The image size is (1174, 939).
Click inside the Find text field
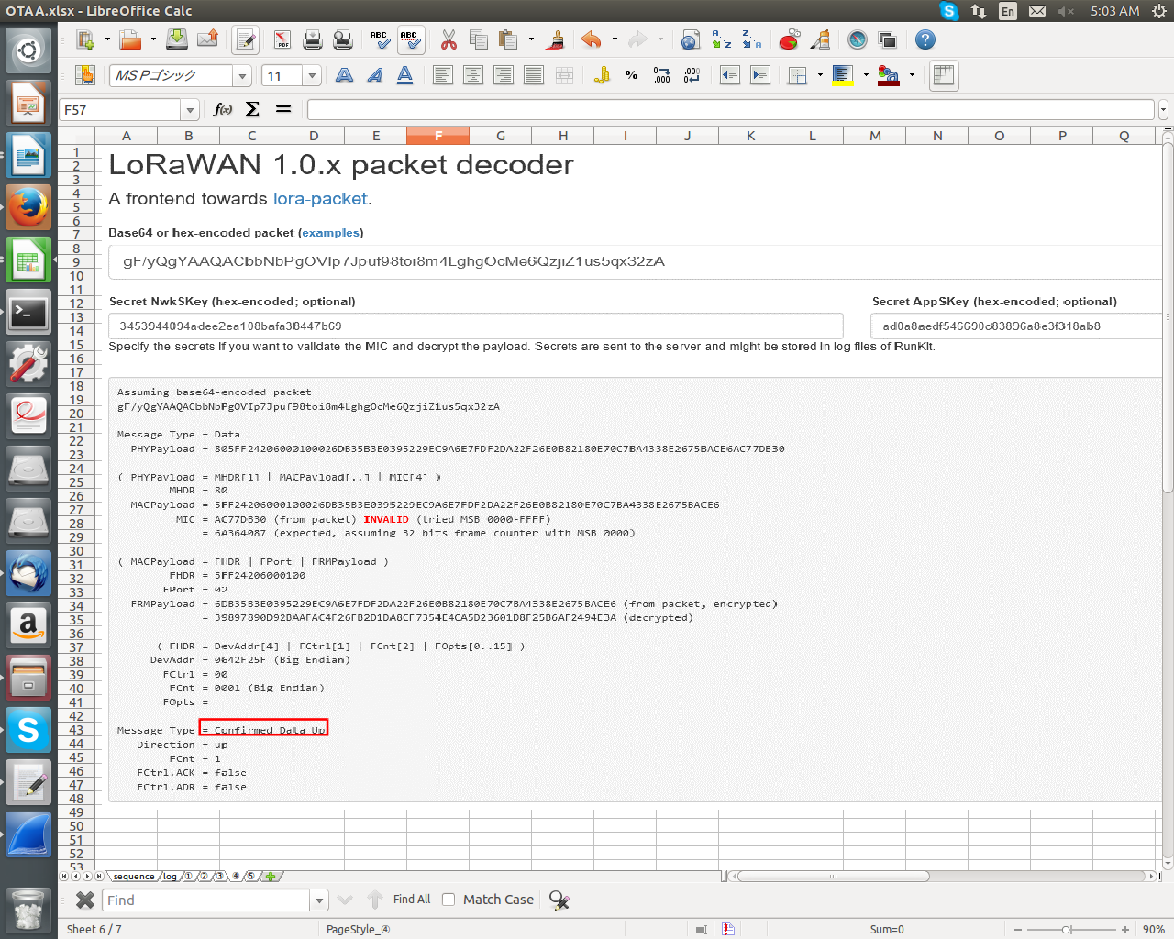(x=208, y=900)
